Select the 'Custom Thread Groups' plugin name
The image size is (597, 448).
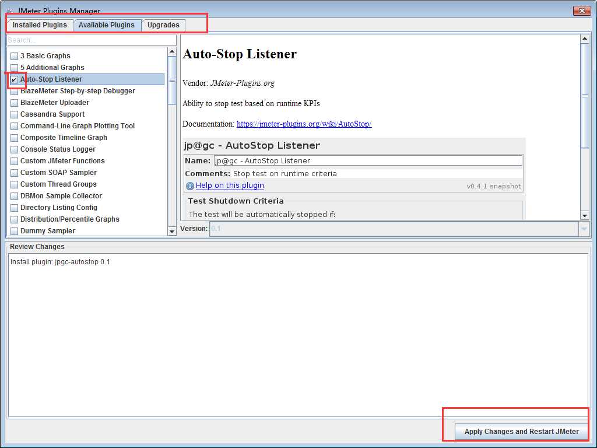click(58, 184)
